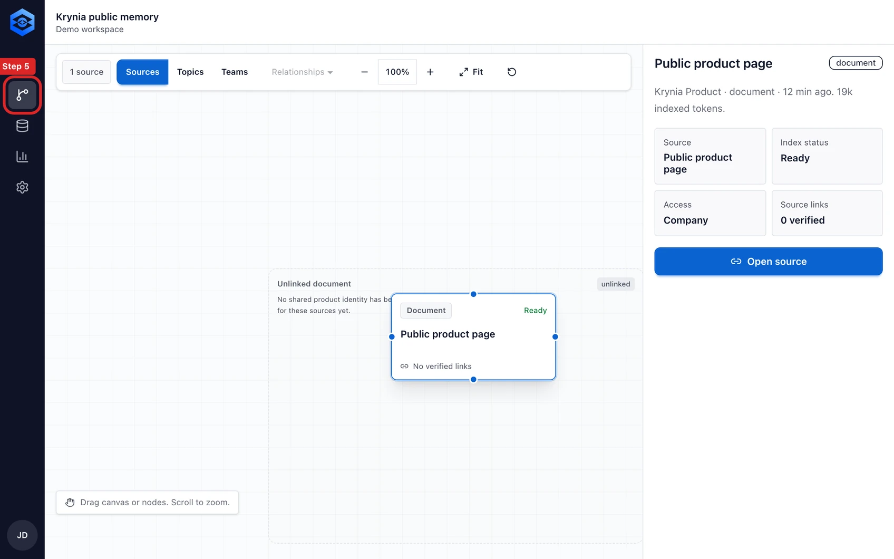
Task: Click the Access Company card
Action: (x=710, y=213)
